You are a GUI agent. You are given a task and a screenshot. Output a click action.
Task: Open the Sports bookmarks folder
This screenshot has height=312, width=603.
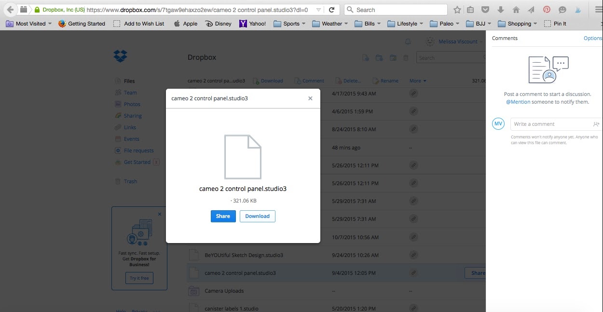[290, 24]
